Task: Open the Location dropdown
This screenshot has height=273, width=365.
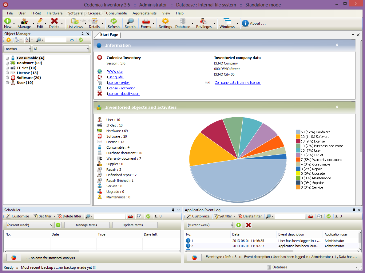Action: click(x=17, y=49)
